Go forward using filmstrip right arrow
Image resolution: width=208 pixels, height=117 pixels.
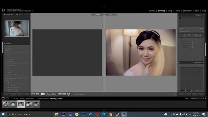point(17,98)
